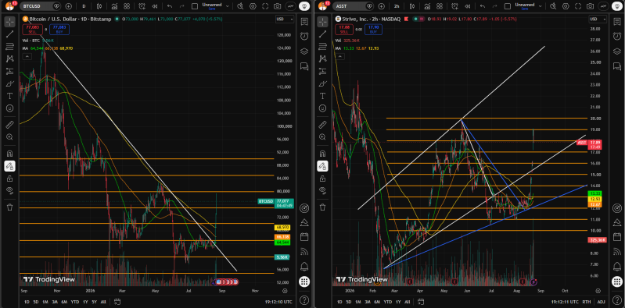
Task: Delete drawings with trash icon on BTCUSD chart
Action: coord(10,207)
